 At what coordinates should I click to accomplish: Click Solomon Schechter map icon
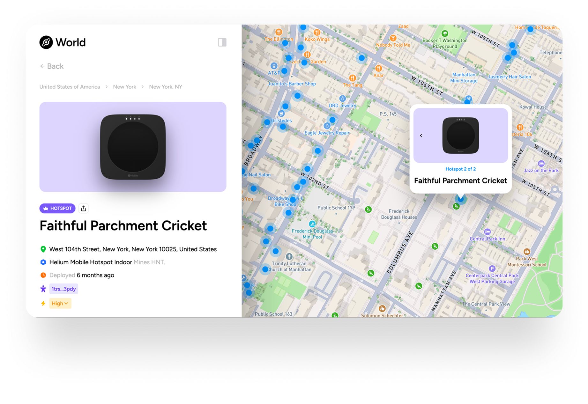click(382, 308)
